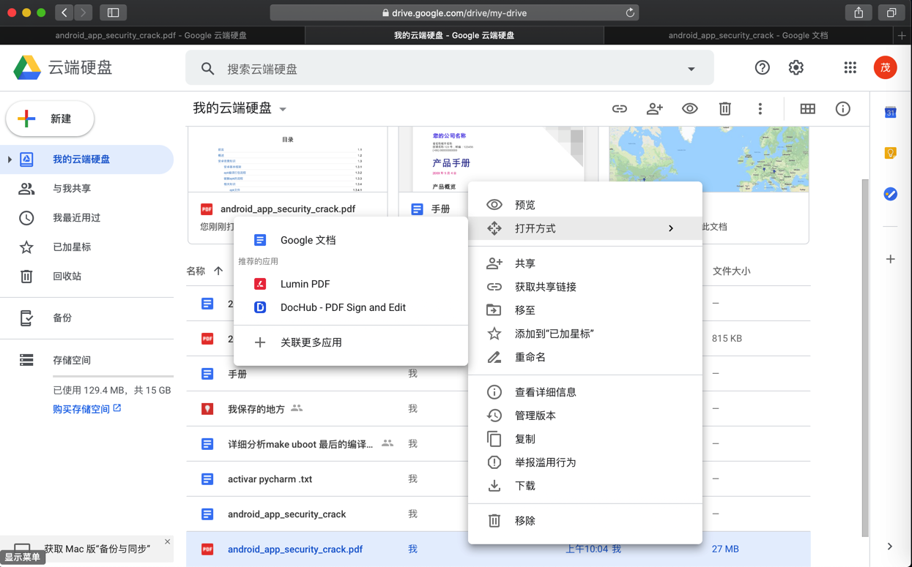The image size is (912, 567).
Task: Click the search magnifier icon
Action: [208, 69]
